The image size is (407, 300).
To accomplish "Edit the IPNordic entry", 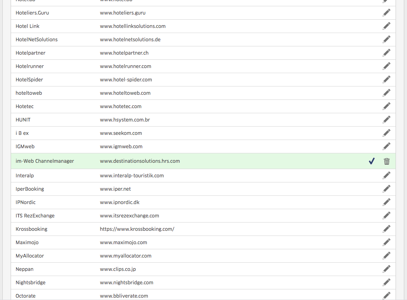I will point(386,202).
